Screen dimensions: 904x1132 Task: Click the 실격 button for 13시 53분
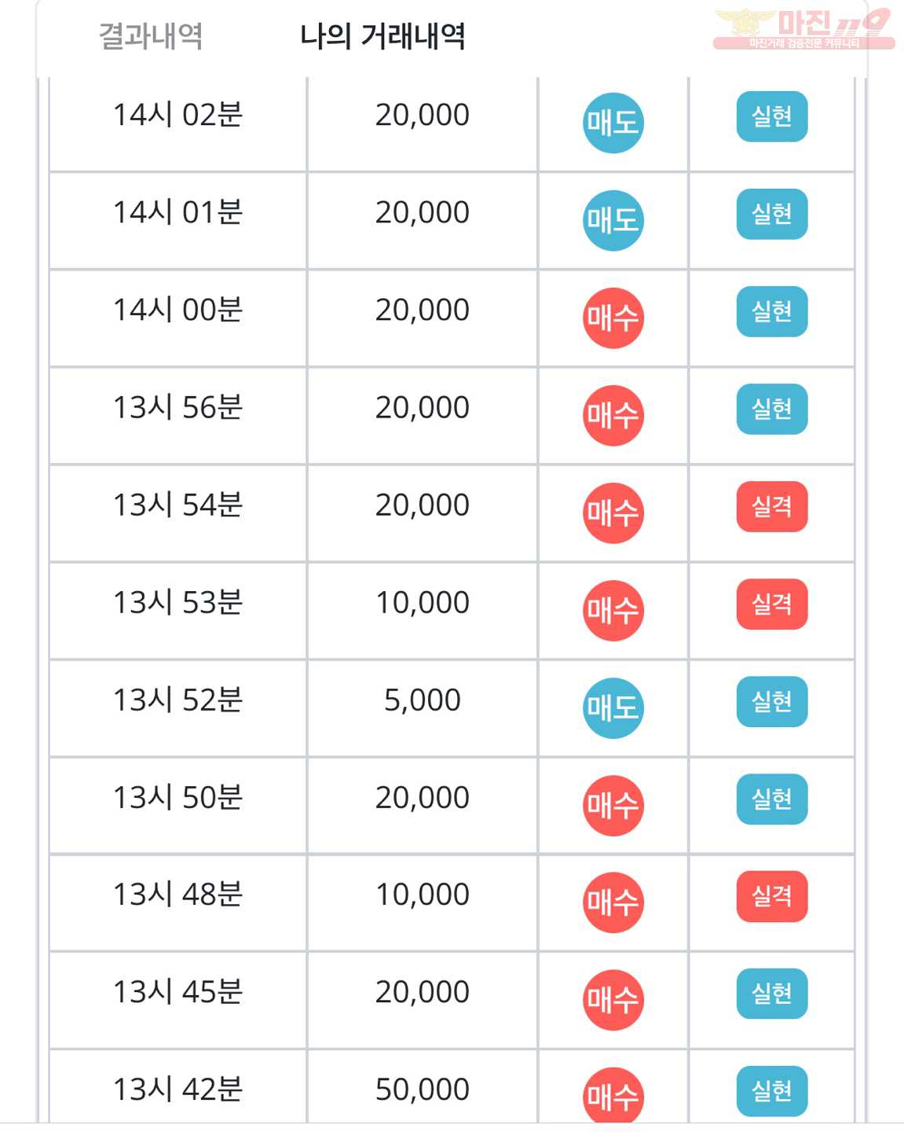772,604
